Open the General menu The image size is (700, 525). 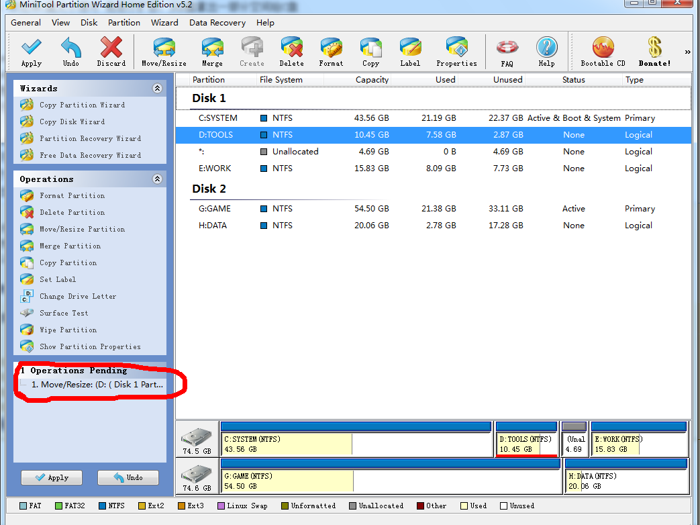pyautogui.click(x=26, y=23)
